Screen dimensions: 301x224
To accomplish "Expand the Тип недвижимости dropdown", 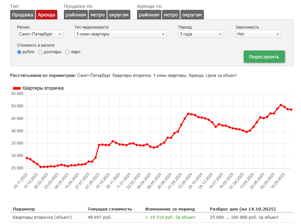I will [x=121, y=34].
